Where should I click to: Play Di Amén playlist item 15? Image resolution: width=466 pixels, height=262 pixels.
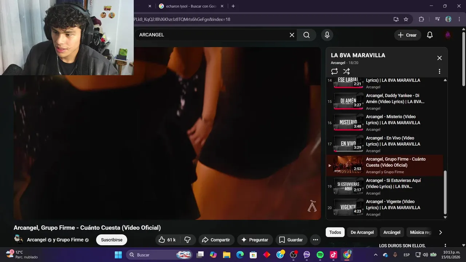[x=384, y=102]
